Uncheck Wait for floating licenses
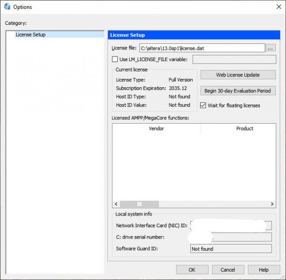 coord(203,105)
